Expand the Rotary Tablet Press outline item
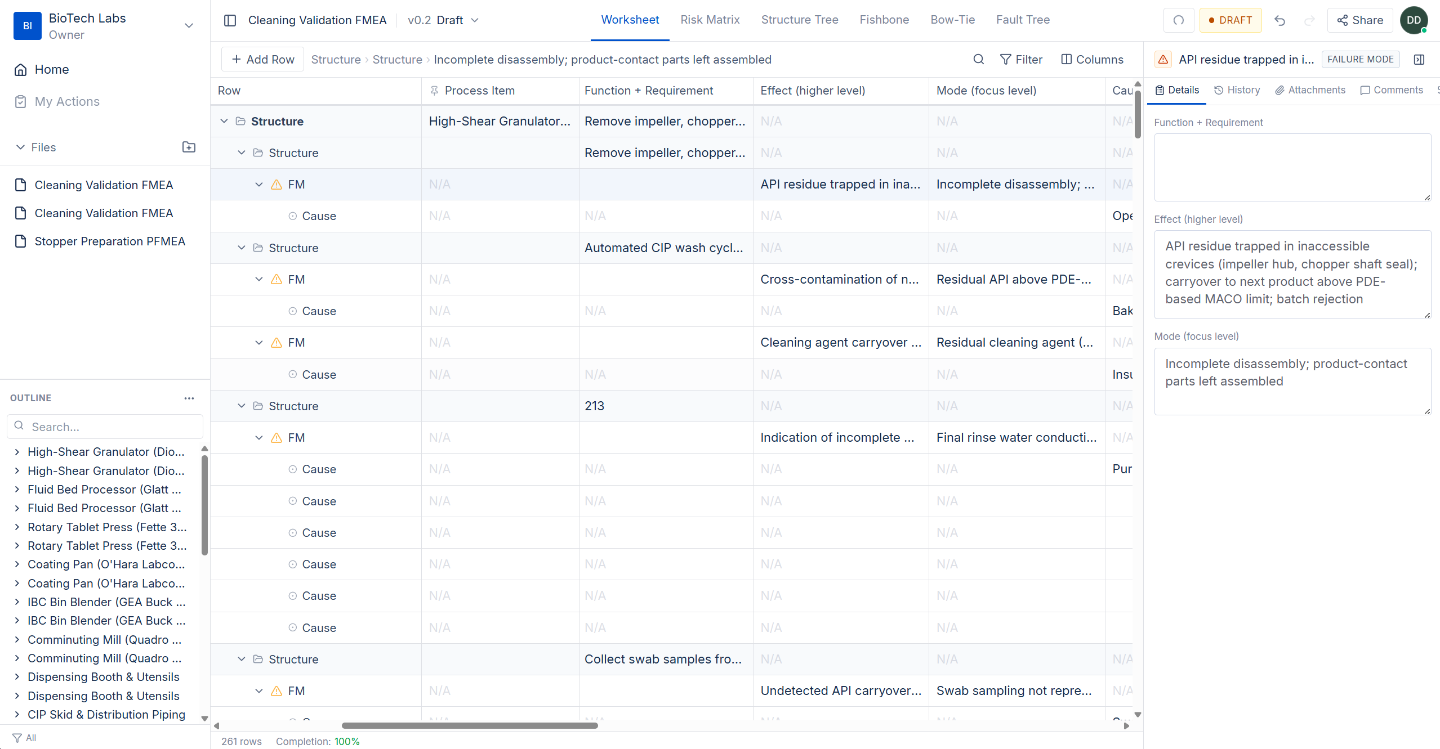Image resolution: width=1440 pixels, height=749 pixels. pyautogui.click(x=16, y=527)
